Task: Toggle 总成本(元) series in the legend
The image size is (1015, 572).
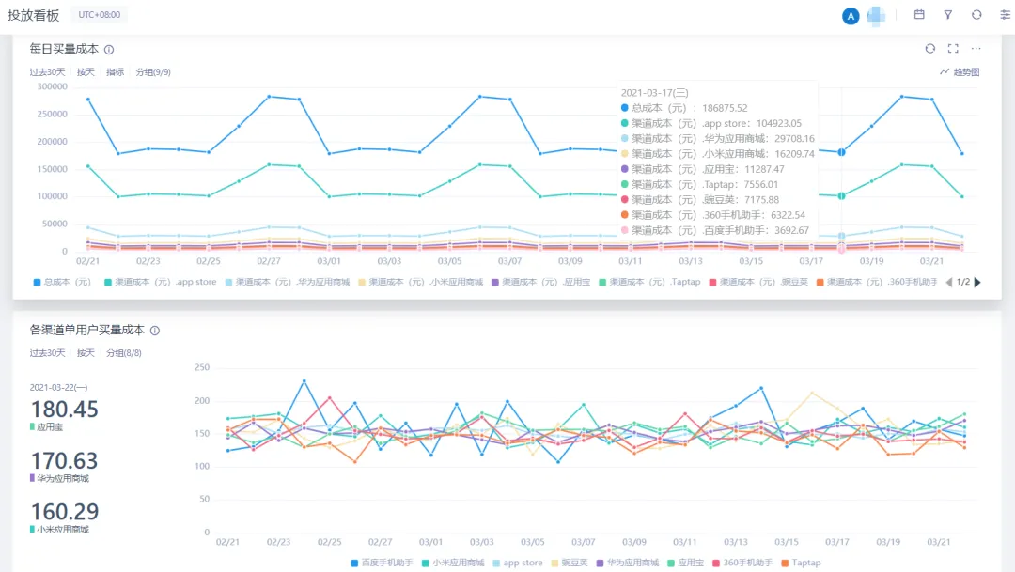Action: tap(62, 282)
